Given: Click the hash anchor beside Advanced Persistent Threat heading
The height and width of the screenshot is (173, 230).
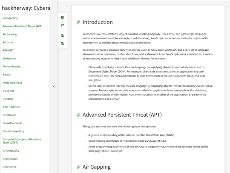Looking at the screenshot, I should tap(78, 115).
